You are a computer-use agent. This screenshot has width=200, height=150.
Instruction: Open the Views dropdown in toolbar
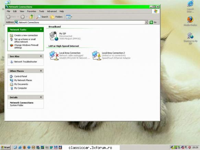(69, 17)
